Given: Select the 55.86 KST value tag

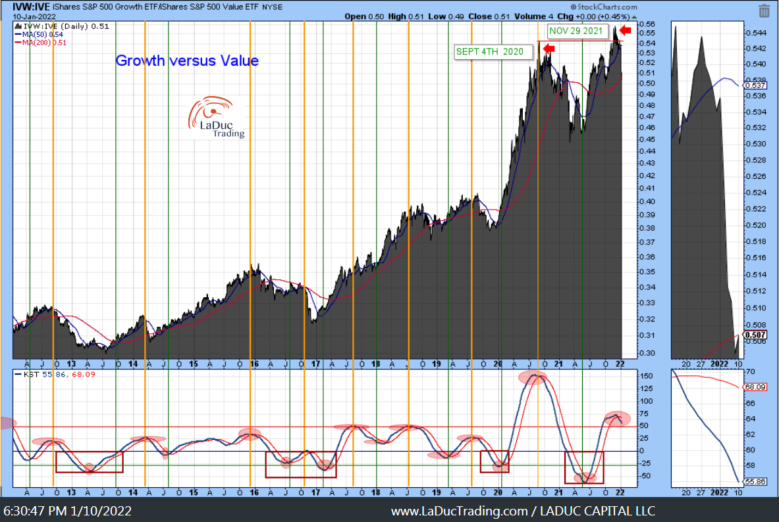Looking at the screenshot, I should tap(755, 481).
